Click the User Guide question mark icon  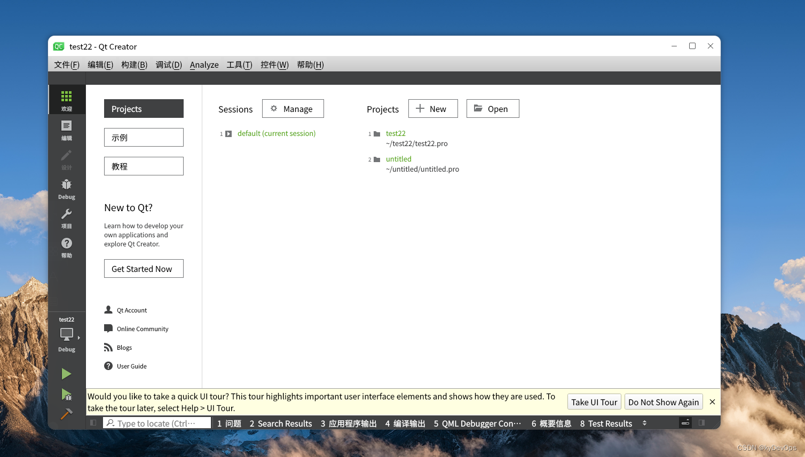pyautogui.click(x=108, y=366)
